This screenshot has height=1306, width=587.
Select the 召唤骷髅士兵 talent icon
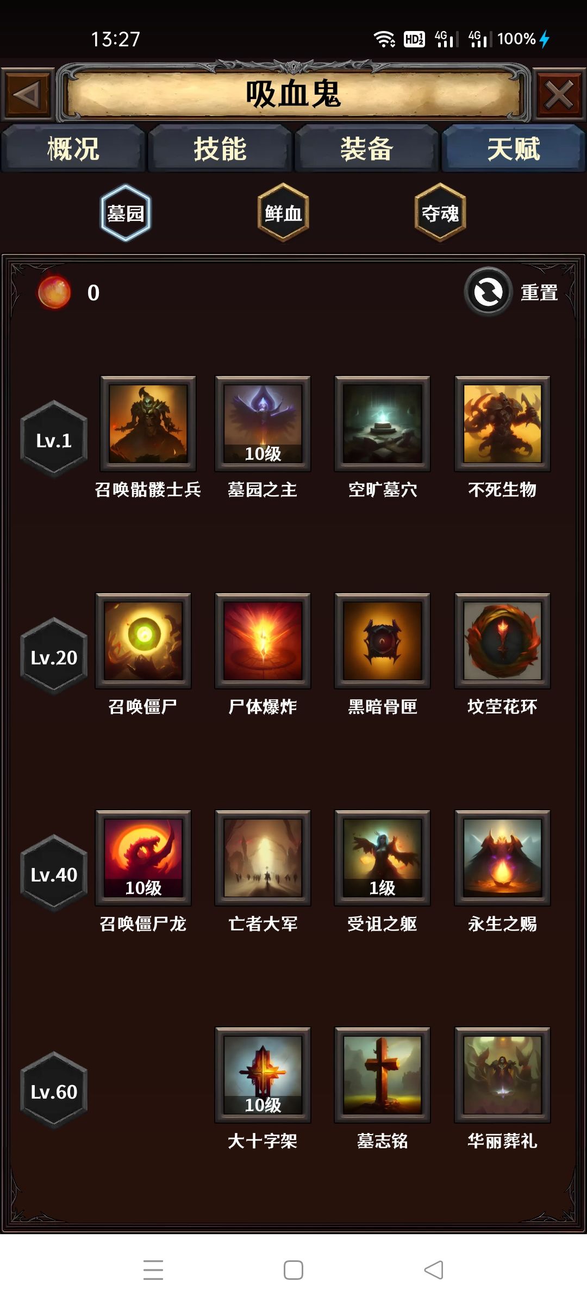(148, 423)
